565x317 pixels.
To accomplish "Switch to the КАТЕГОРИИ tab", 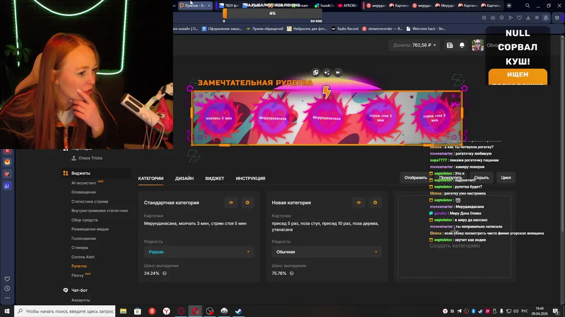I will (x=151, y=178).
